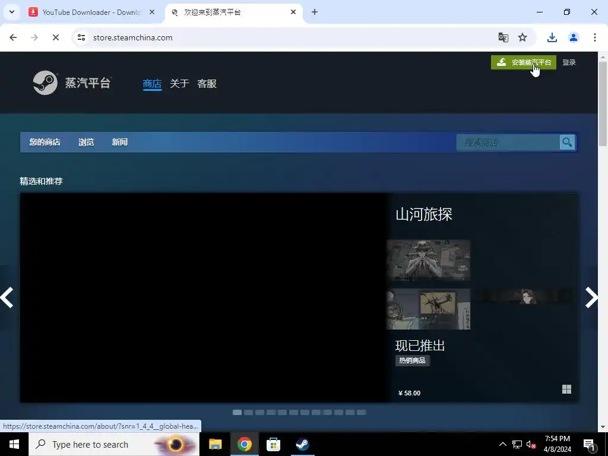View the detective-in-hat screenshot thumbnail
Screen dimensions: 608x456
[x=428, y=260]
